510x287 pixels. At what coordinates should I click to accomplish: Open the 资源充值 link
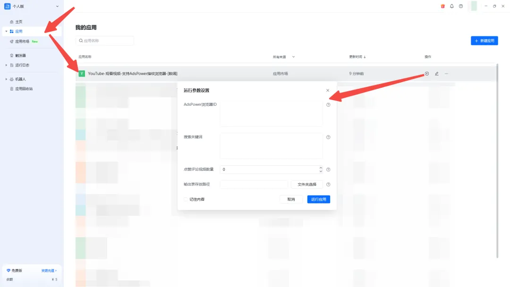click(49, 270)
